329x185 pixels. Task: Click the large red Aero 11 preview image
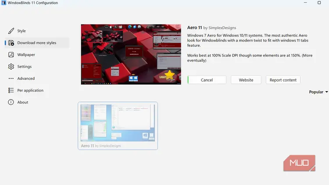coord(131,54)
